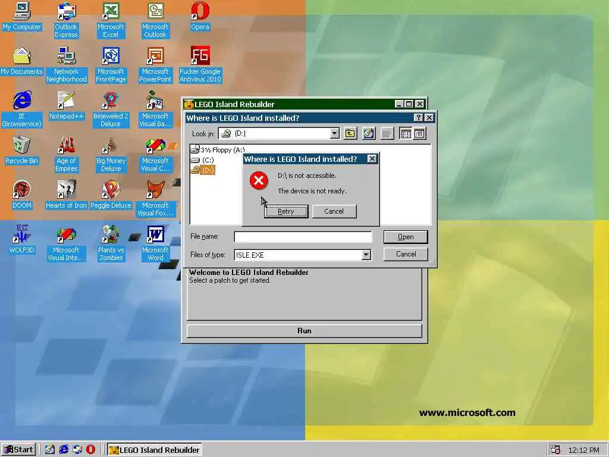The image size is (609, 457).
Task: Click the Run button in Rebuilder
Action: coord(304,331)
